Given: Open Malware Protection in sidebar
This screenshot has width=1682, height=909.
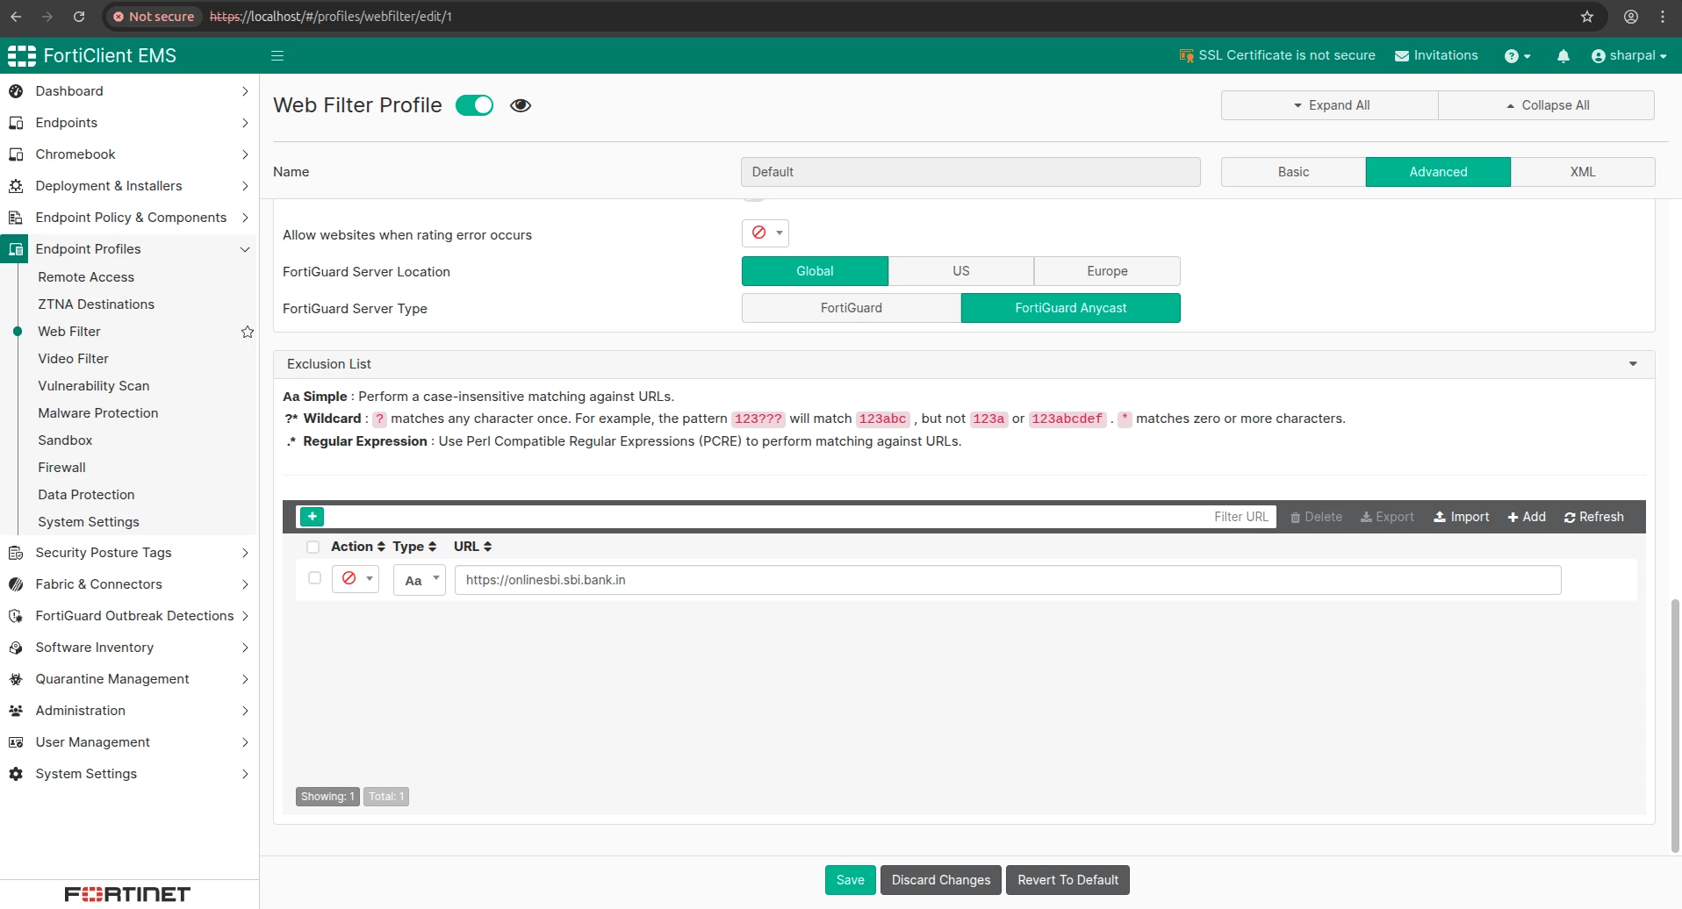Looking at the screenshot, I should click(x=98, y=413).
